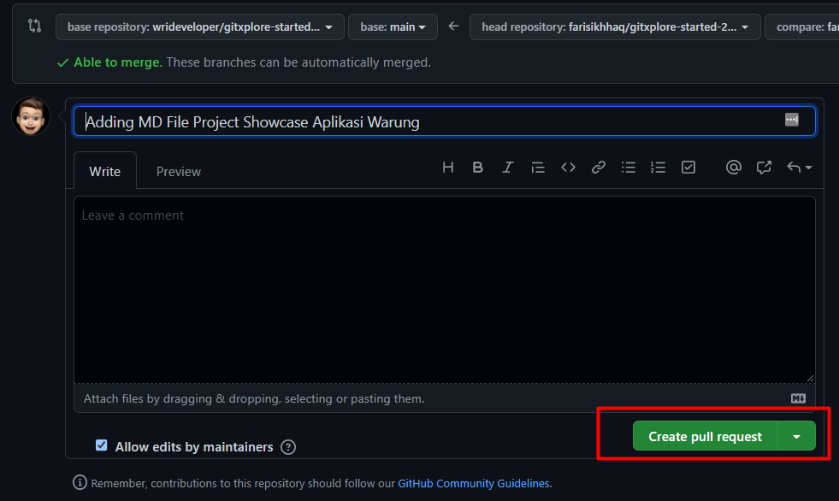The image size is (839, 501).
Task: Click the compare changes icon beside base repository
Action: click(x=35, y=26)
